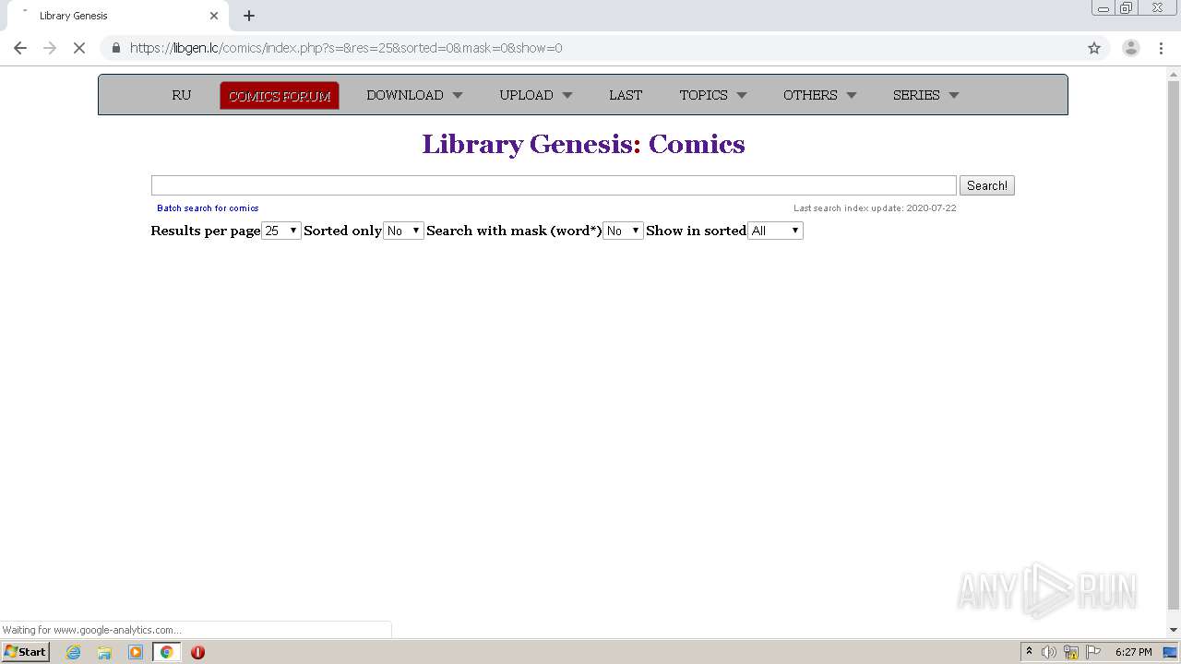Image resolution: width=1181 pixels, height=664 pixels.
Task: Select the Chrome taskbar icon
Action: [x=166, y=652]
